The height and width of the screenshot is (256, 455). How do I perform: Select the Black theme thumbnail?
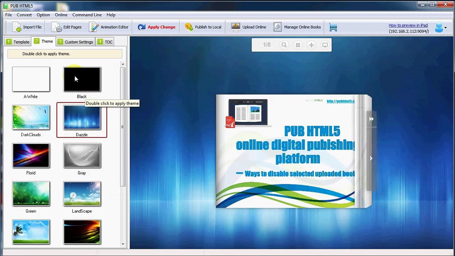(82, 79)
